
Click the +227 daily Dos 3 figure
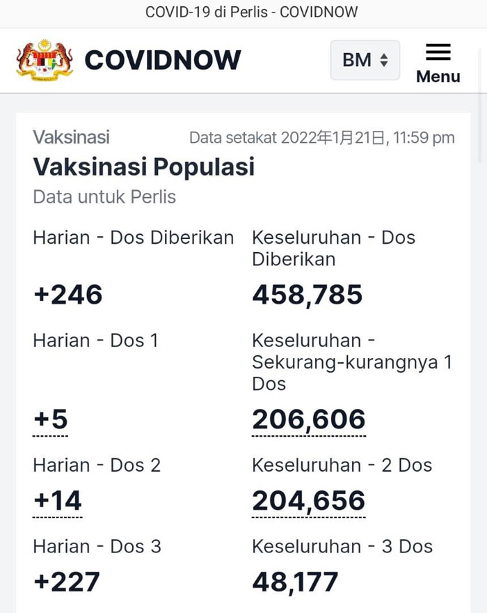pos(66,582)
